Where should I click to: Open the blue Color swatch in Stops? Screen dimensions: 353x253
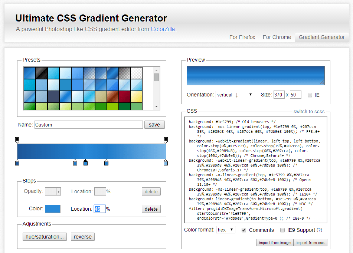pyautogui.click(x=53, y=209)
